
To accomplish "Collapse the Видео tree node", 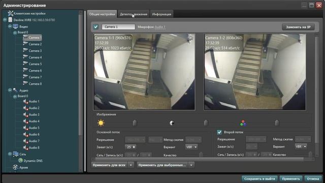I will (x=10, y=26).
